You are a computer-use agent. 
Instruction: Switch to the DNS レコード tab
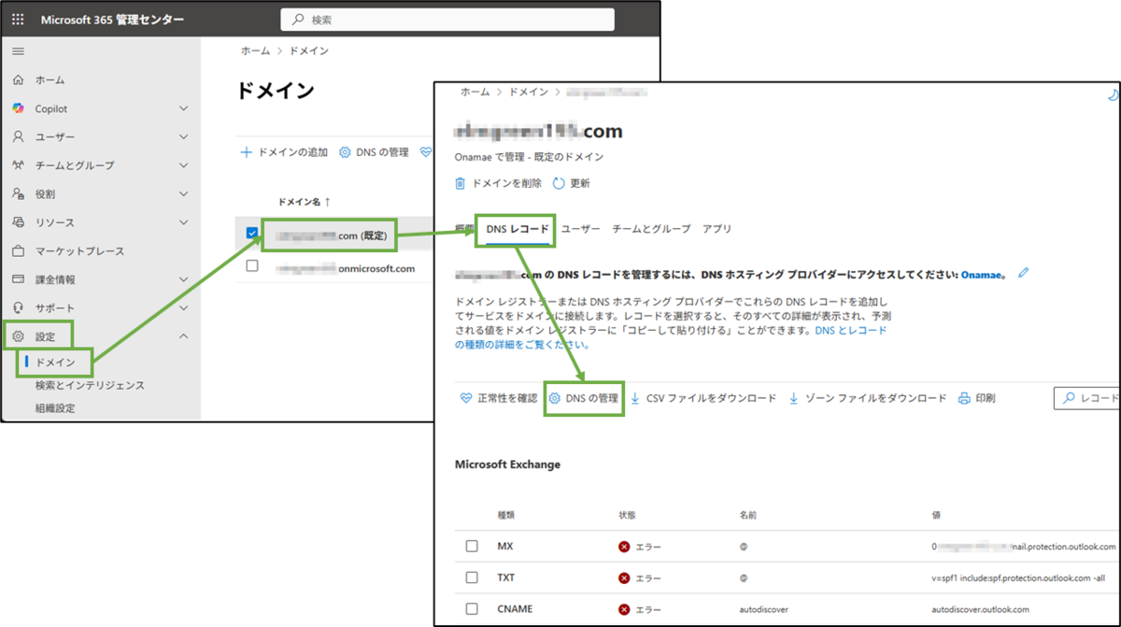(518, 229)
